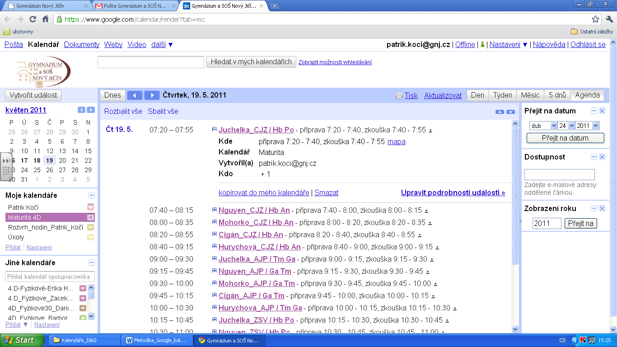
Task: Click the Dnes today button
Action: click(x=112, y=95)
